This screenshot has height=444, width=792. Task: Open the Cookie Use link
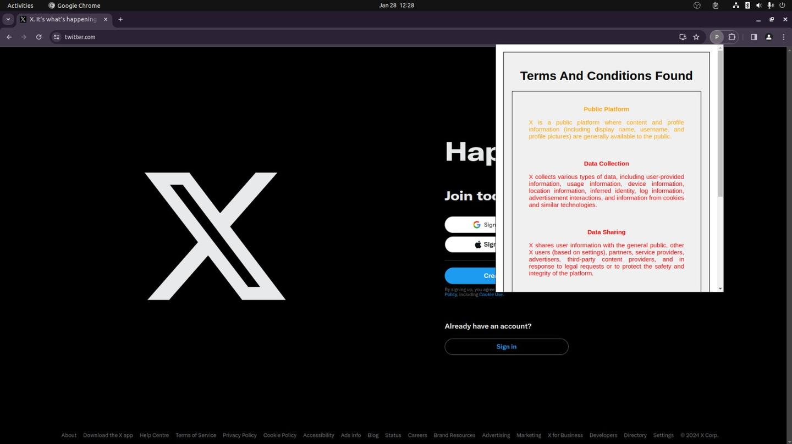[491, 295]
